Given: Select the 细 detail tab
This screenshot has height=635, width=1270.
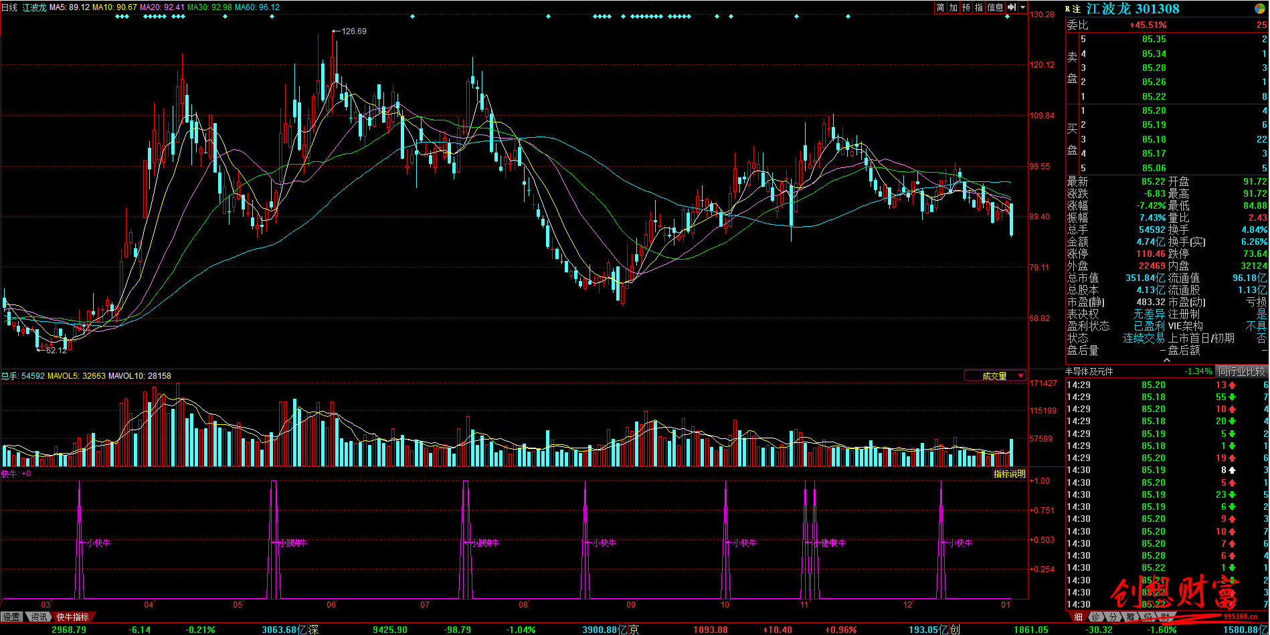Looking at the screenshot, I should (x=1078, y=617).
